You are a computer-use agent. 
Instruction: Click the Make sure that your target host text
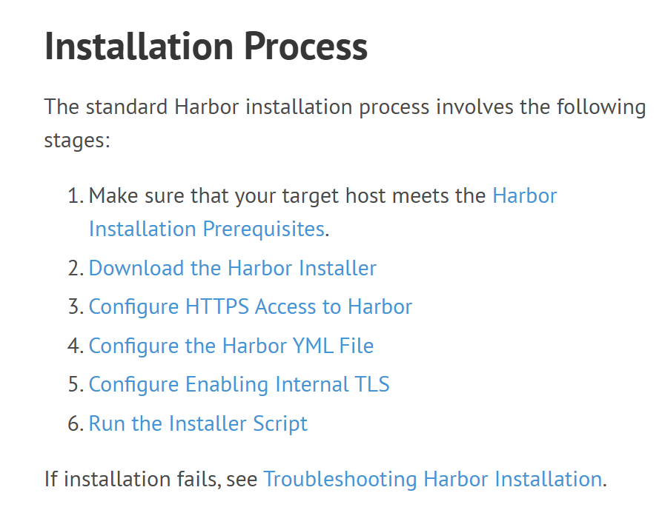pyautogui.click(x=216, y=196)
